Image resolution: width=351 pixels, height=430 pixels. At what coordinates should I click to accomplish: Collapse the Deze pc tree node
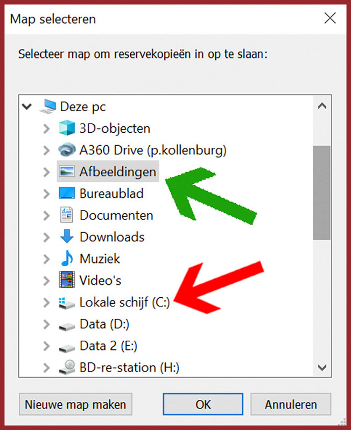26,106
